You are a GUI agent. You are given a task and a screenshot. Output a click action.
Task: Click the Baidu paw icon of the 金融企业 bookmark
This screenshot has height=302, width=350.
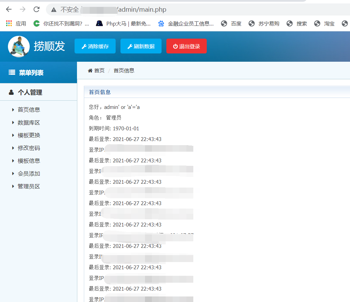[161, 23]
